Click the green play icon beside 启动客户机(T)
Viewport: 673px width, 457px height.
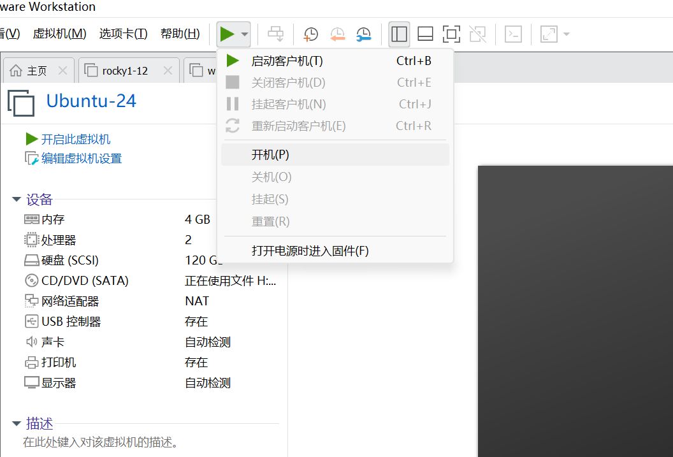pos(233,61)
